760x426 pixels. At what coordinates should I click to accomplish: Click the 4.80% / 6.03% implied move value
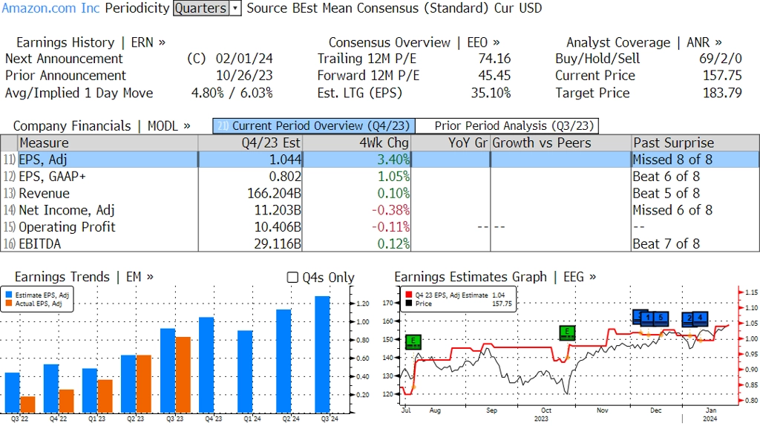click(x=232, y=93)
